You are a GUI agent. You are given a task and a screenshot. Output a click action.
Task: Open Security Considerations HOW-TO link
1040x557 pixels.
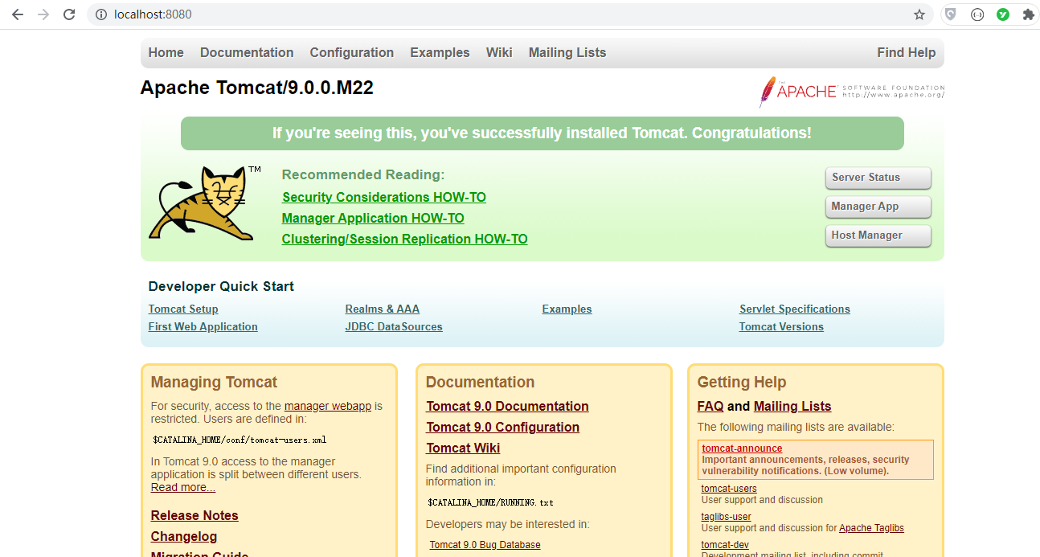[384, 197]
